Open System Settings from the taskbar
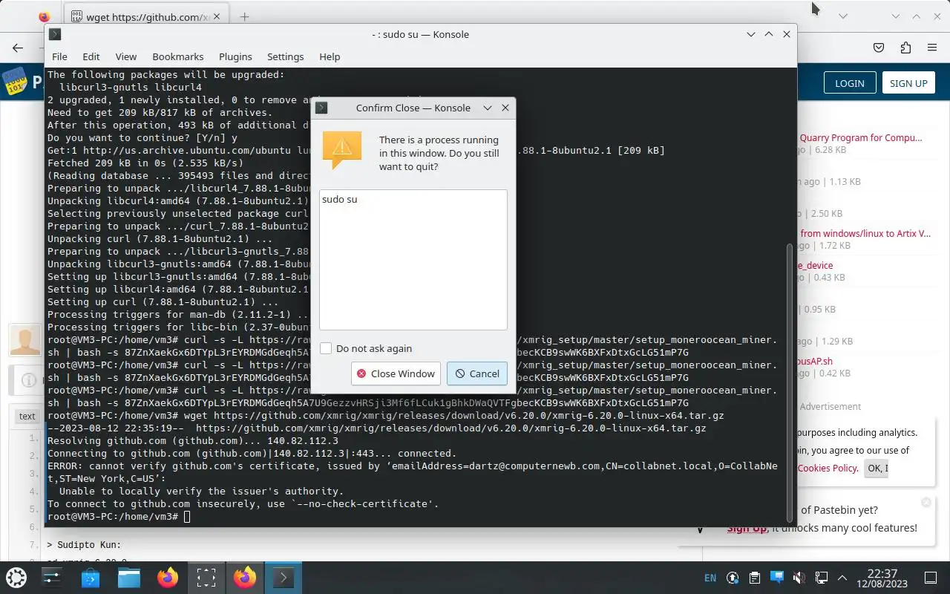The width and height of the screenshot is (950, 594). tap(52, 578)
